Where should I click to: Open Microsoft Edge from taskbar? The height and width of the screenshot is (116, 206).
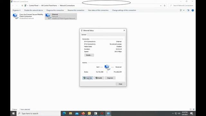[64, 113]
